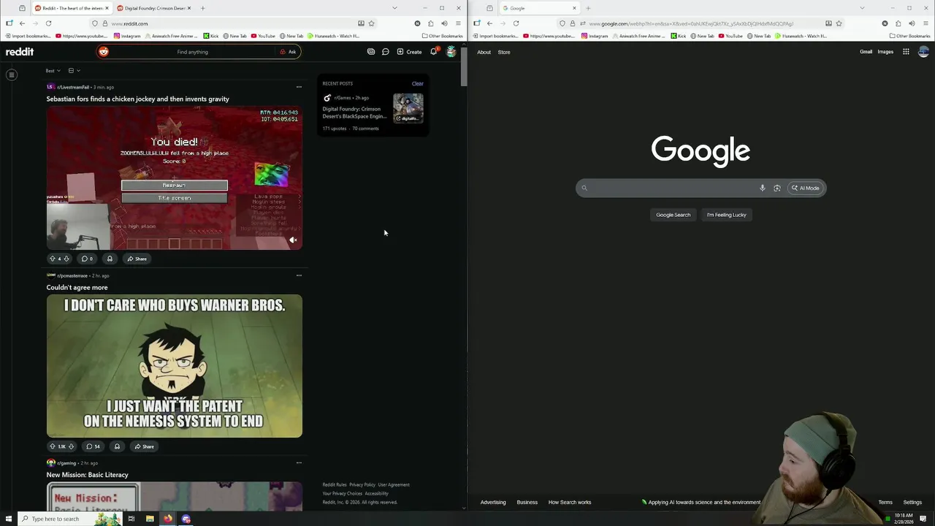List all tabs in the Reddit window
935x526 pixels.
click(394, 8)
